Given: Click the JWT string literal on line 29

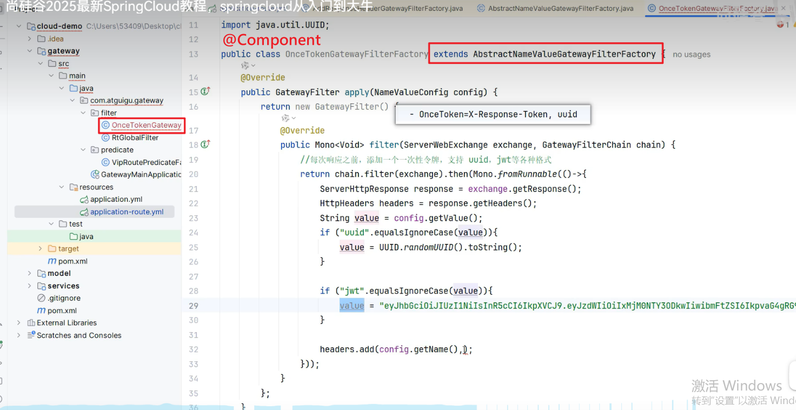Looking at the screenshot, I should (x=588, y=306).
